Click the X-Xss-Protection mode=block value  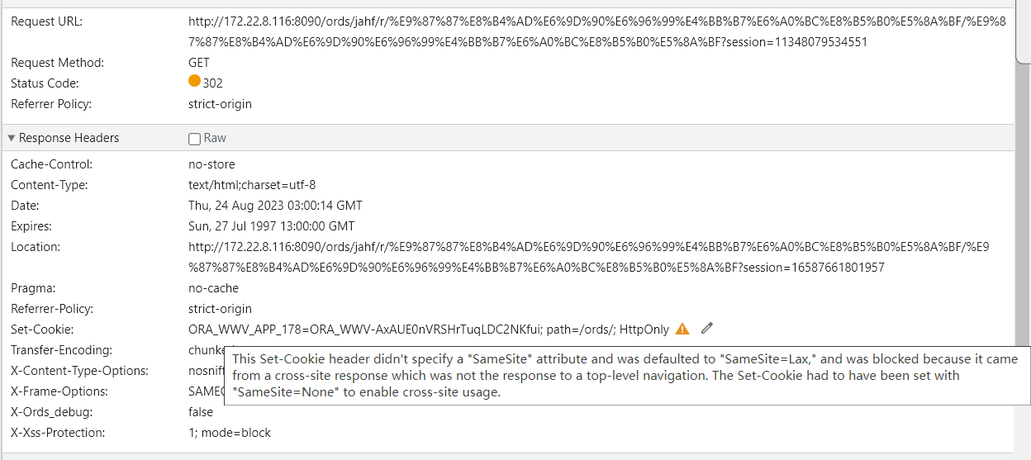(x=230, y=433)
